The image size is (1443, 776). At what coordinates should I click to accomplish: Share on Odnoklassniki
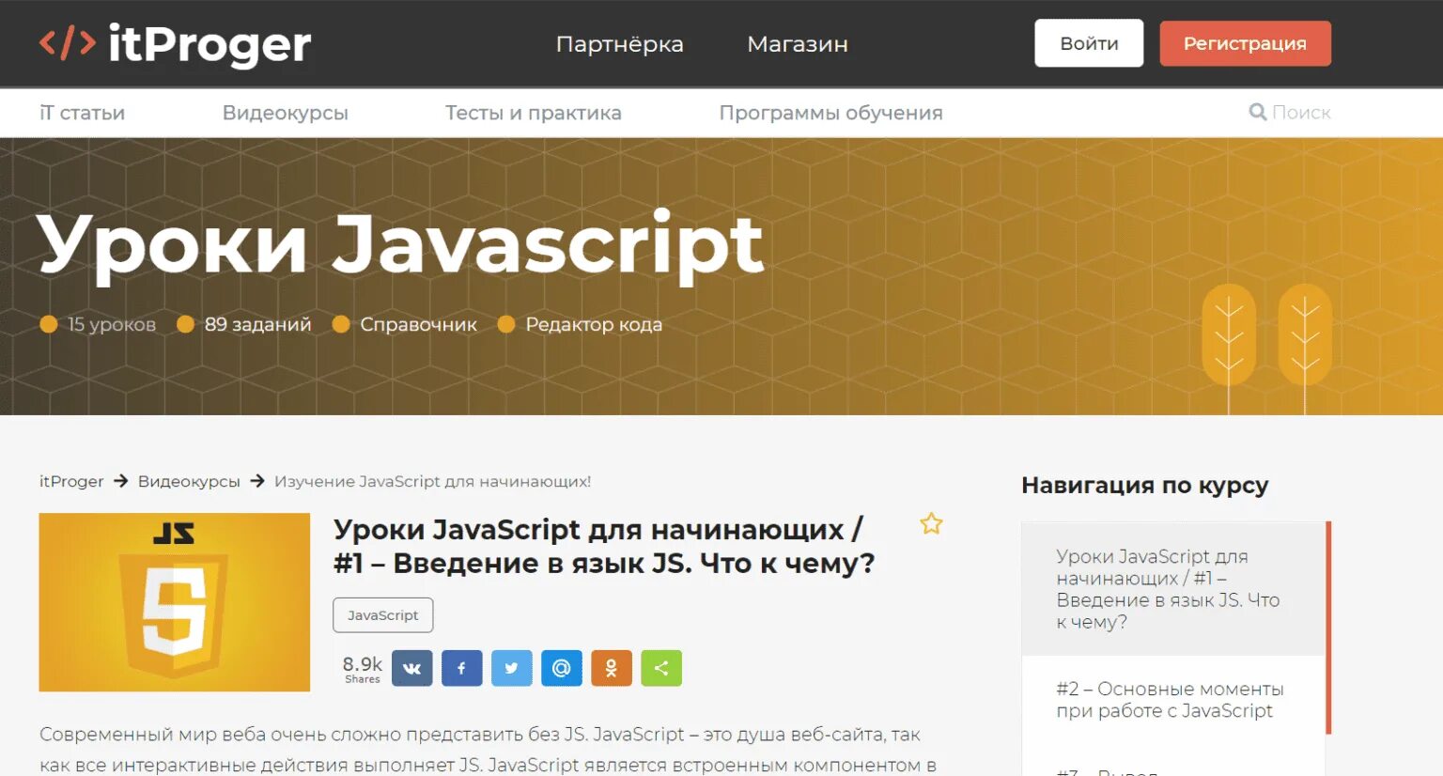(x=611, y=668)
